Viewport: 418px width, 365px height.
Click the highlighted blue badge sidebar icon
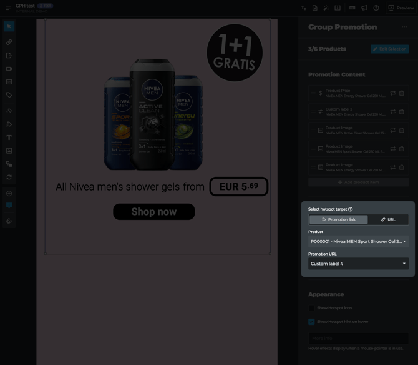click(9, 206)
